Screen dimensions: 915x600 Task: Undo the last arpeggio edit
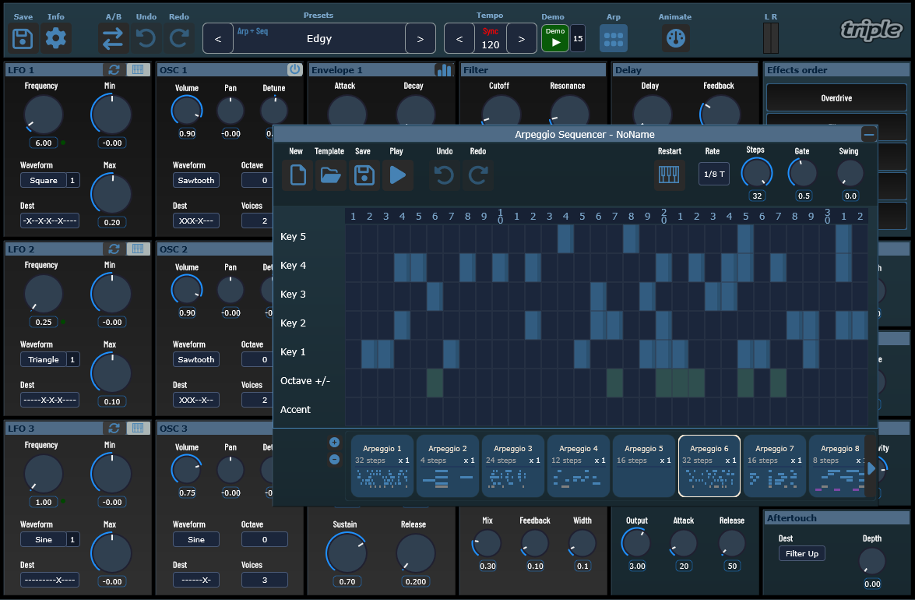(444, 175)
